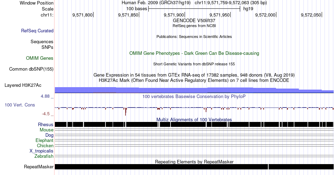
Task: Click the 9,571,850 ruler position
Action: click(128, 15)
